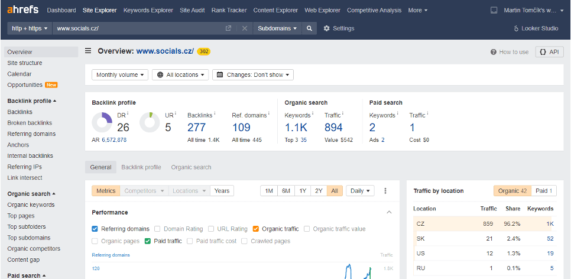Image resolution: width=571 pixels, height=279 pixels.
Task: Open Top pages in sidebar
Action: [21, 216]
